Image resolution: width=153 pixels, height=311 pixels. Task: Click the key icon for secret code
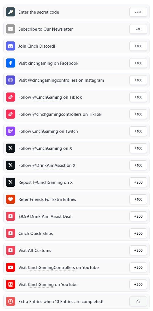(x=10, y=12)
